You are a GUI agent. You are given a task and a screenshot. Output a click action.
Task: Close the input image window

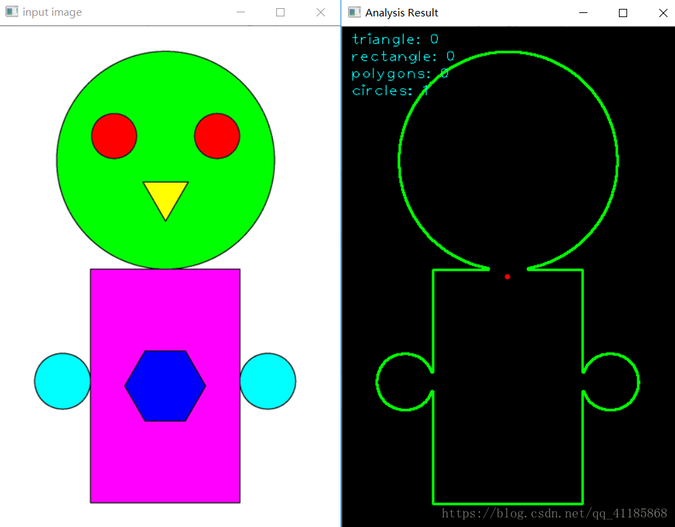(321, 12)
